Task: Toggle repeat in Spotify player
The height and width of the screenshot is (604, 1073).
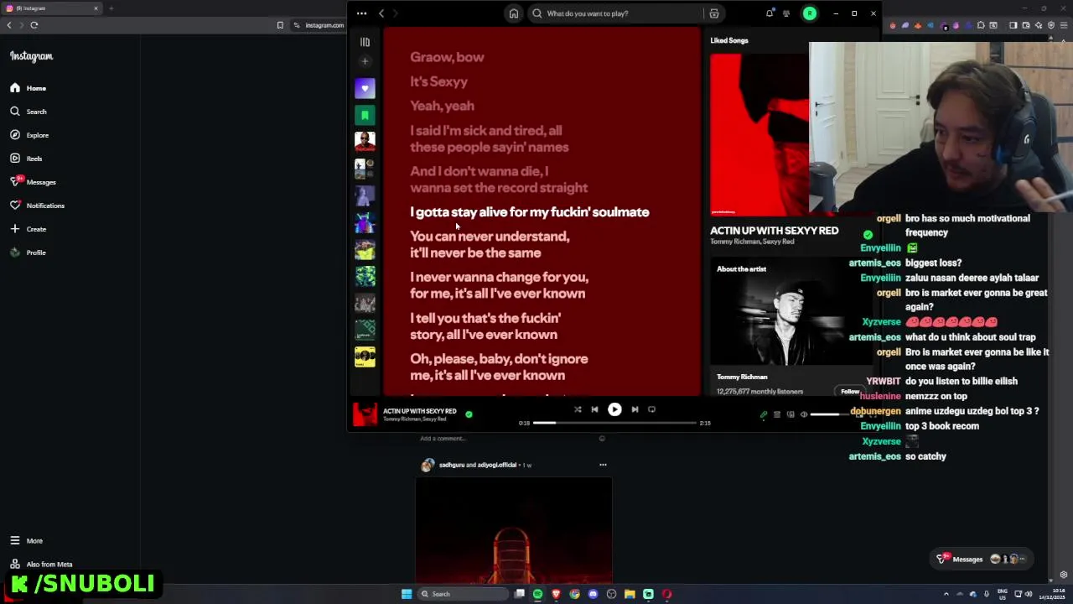Action: 651,409
